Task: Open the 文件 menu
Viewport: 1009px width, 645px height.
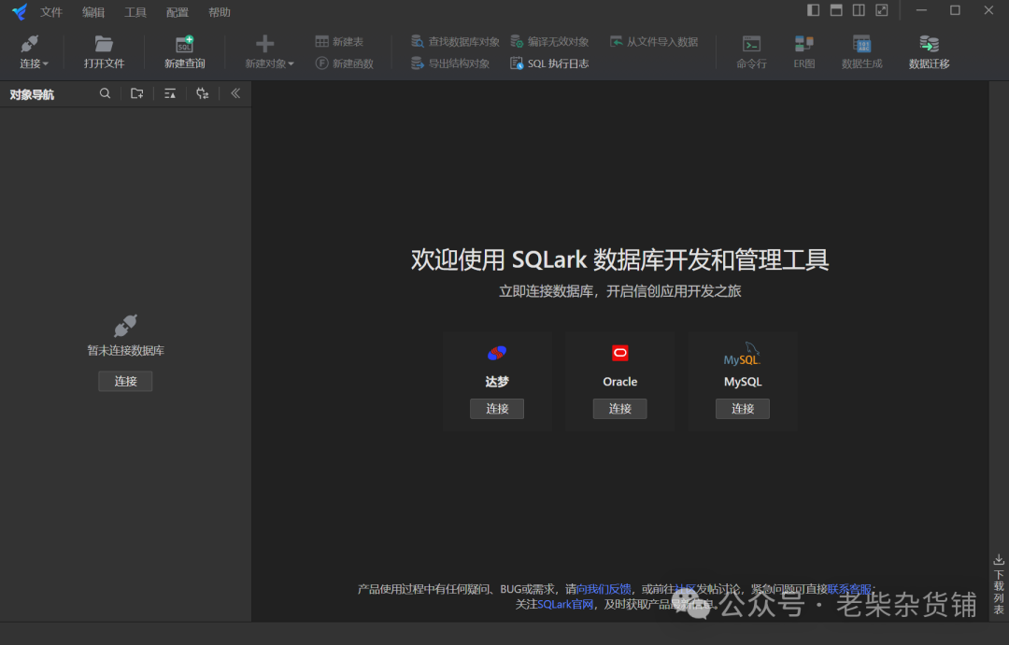Action: [50, 12]
